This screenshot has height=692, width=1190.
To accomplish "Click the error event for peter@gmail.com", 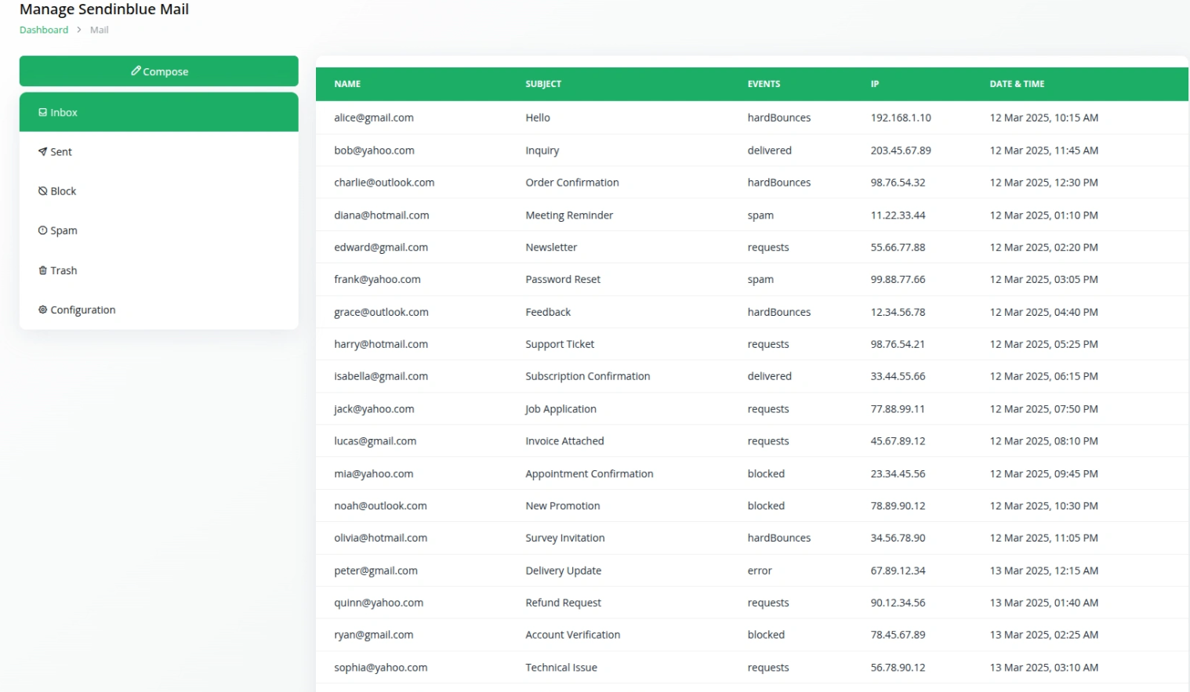I will pyautogui.click(x=760, y=571).
